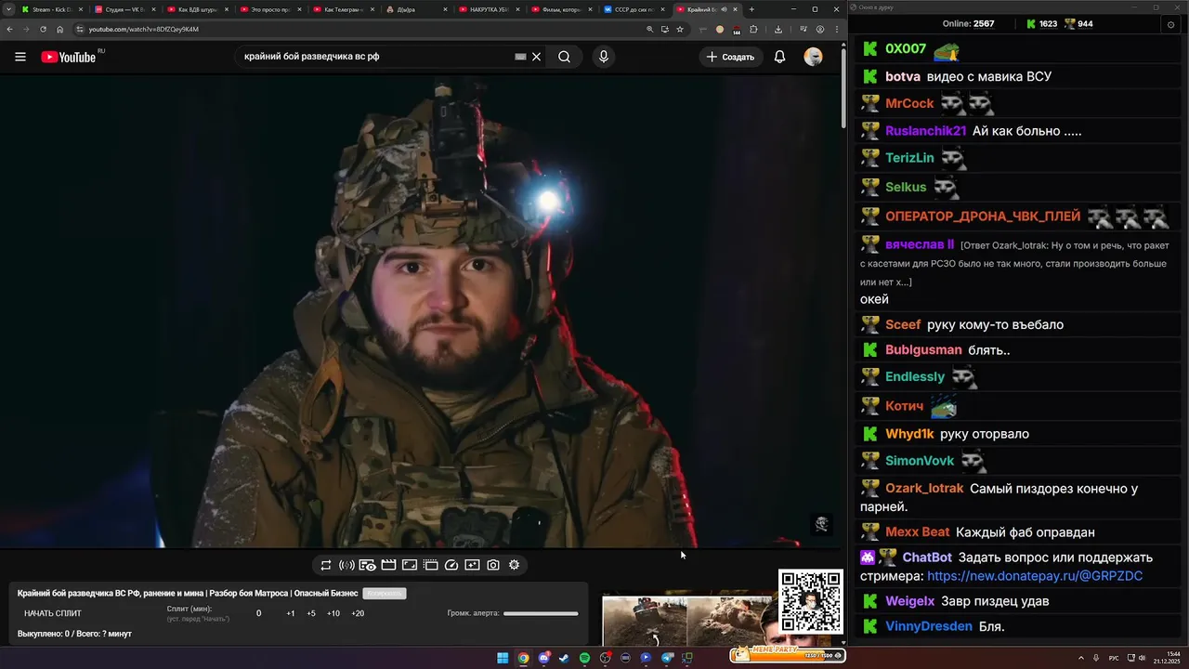1189x669 pixels.
Task: Switch to the НАКРУТКА УБИ browser tab
Action: point(489,9)
